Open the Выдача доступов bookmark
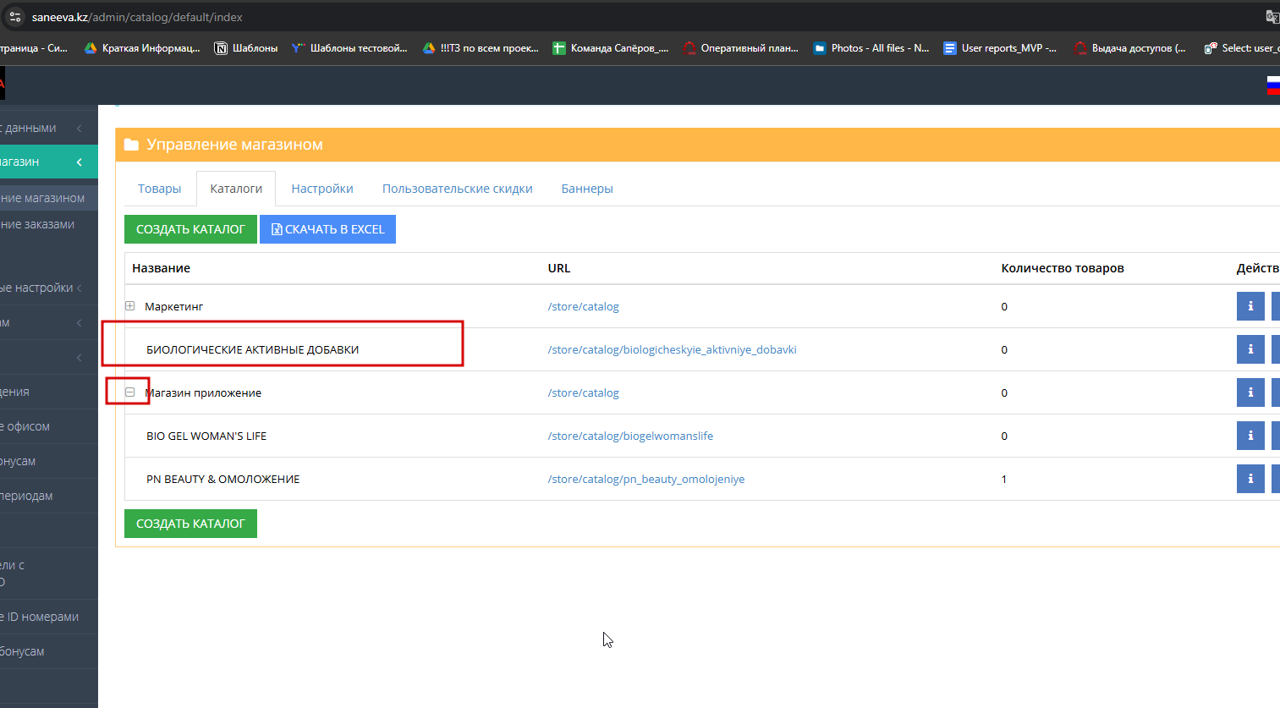Screen dimensions: 1280x708 [1130, 48]
